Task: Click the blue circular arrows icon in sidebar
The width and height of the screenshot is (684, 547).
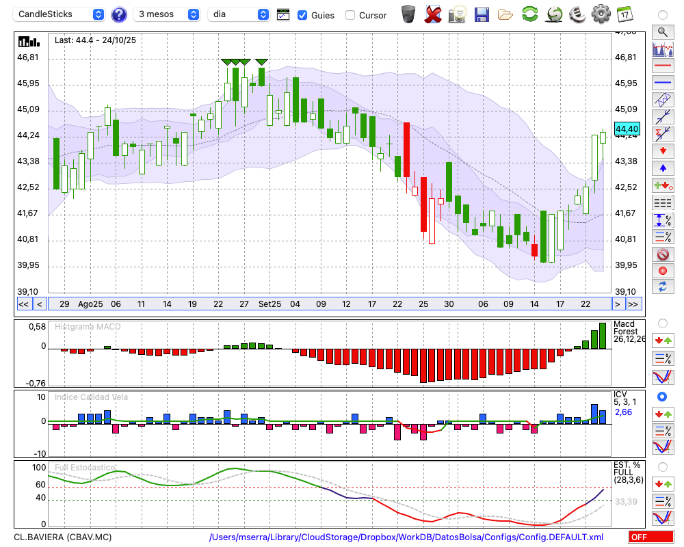Action: pyautogui.click(x=663, y=286)
